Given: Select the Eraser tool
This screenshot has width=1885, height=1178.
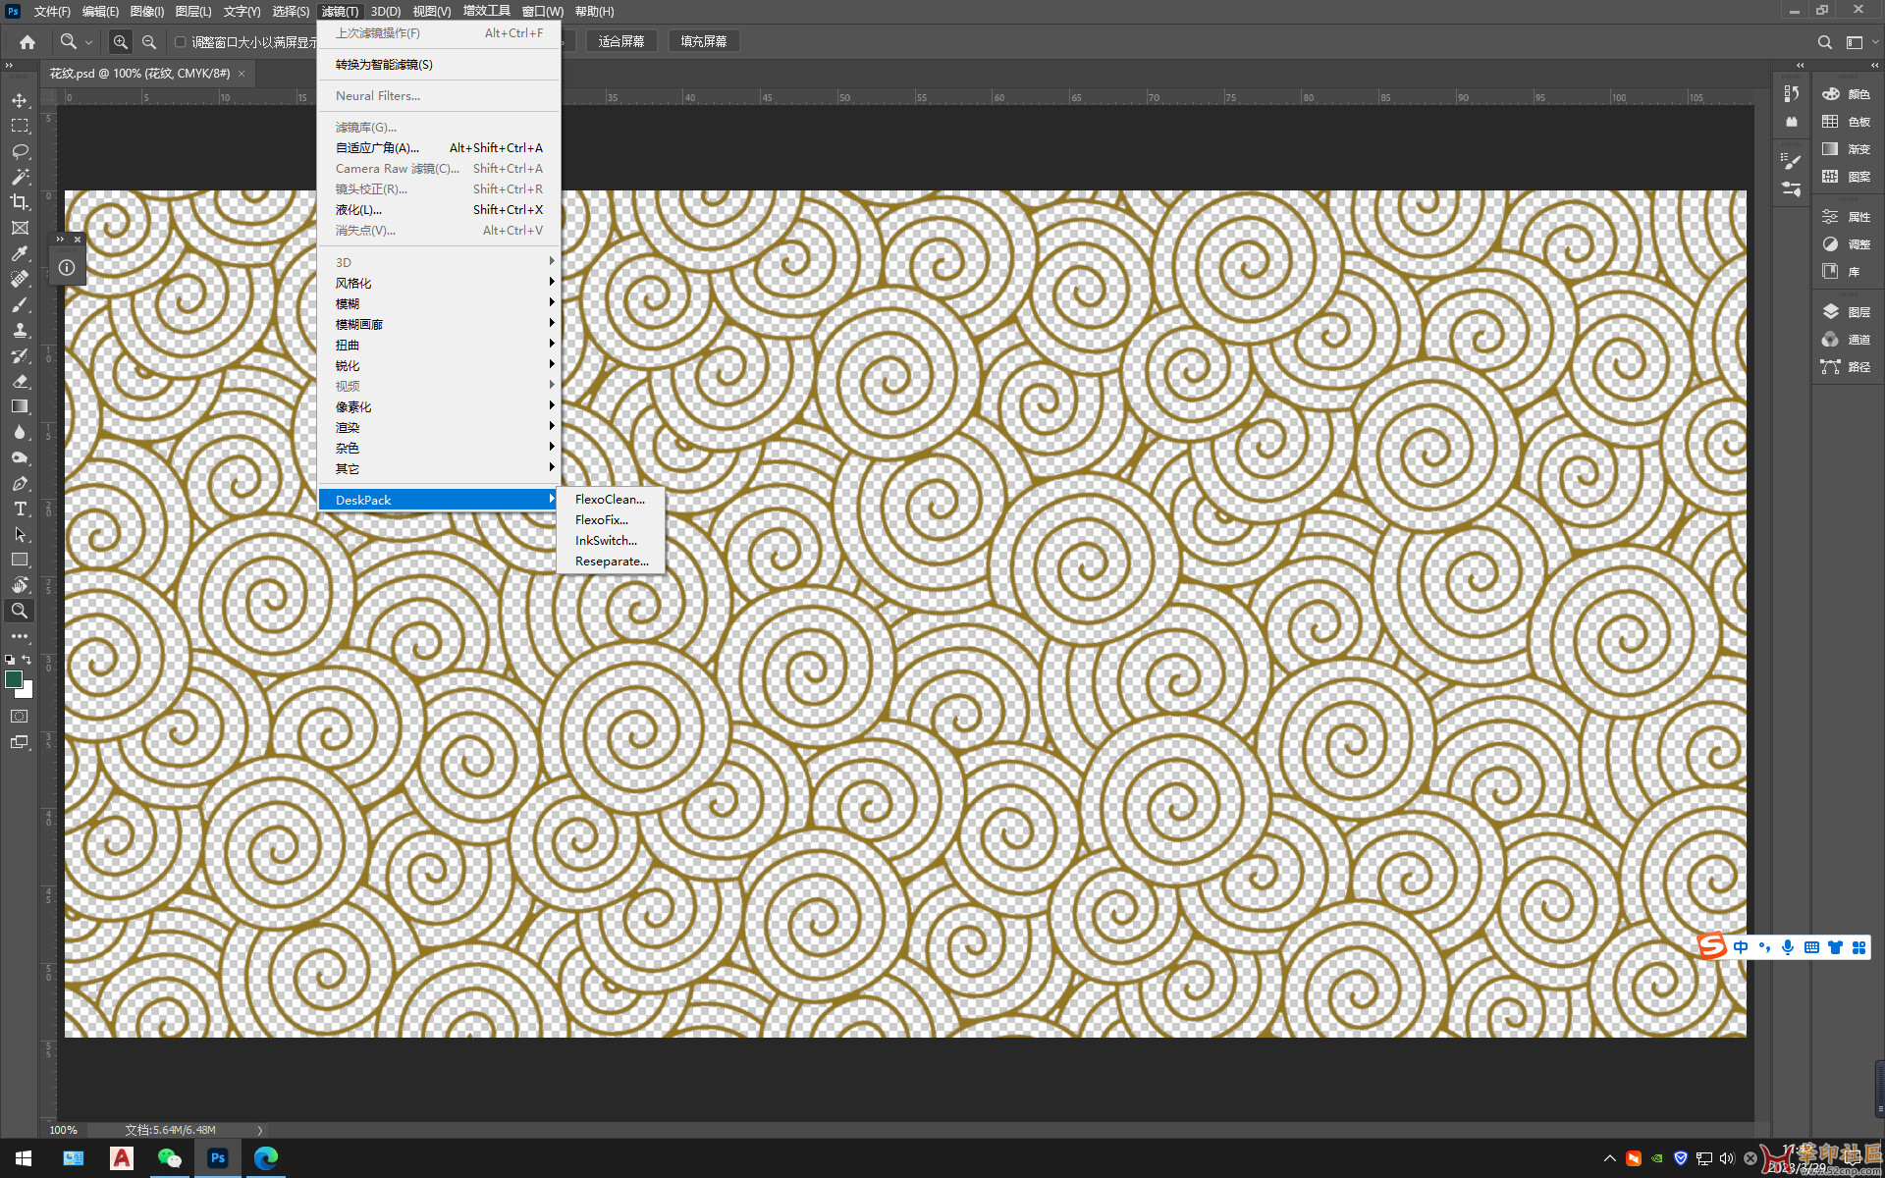Looking at the screenshot, I should tap(20, 381).
